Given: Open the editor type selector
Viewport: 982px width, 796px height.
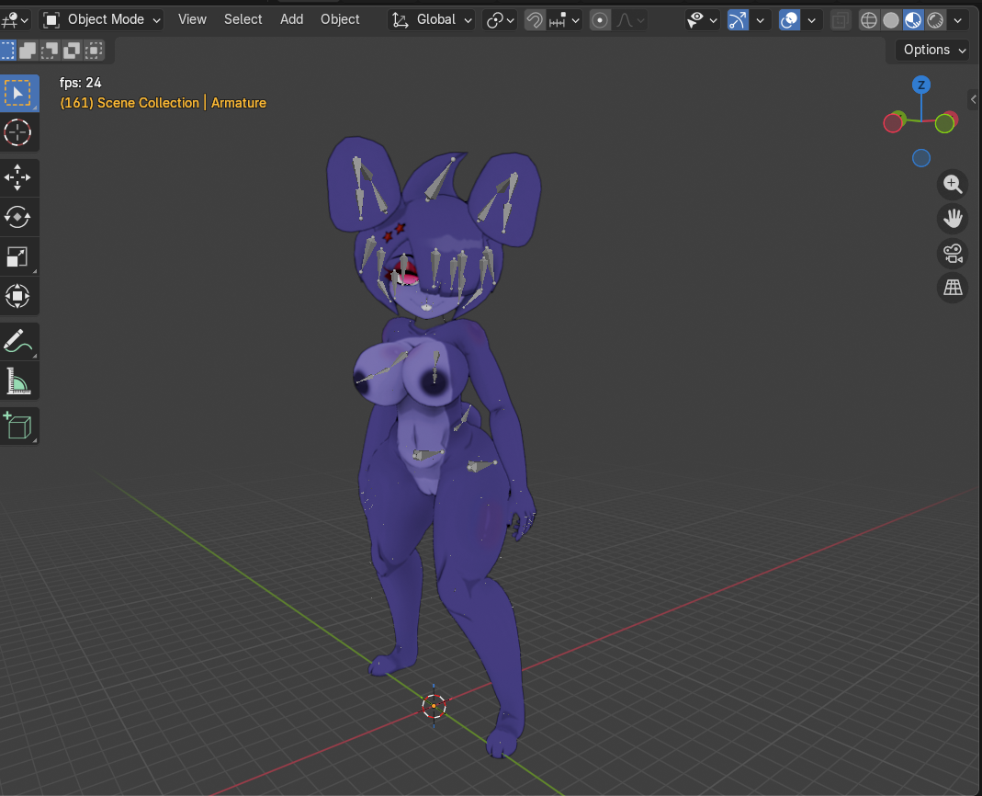Looking at the screenshot, I should click(x=15, y=20).
